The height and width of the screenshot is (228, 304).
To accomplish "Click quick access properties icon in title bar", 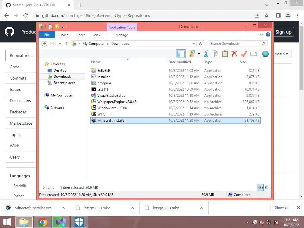I will (50, 26).
